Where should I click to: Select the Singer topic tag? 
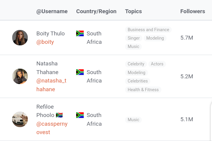(134, 38)
